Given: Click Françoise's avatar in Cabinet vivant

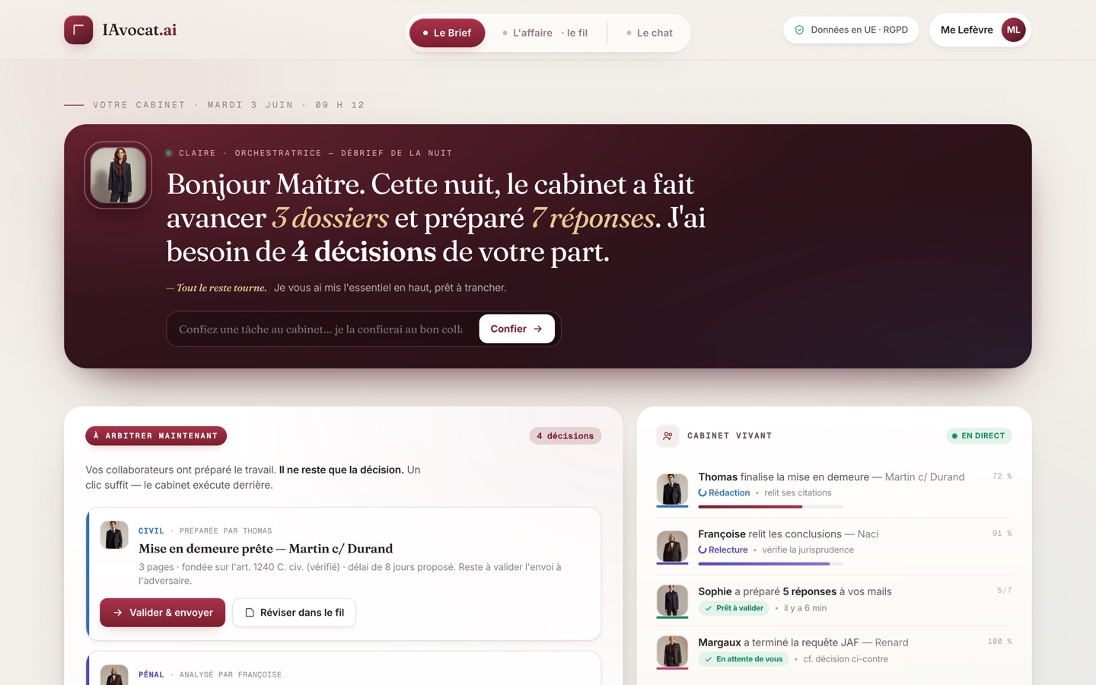Looking at the screenshot, I should coord(672,546).
